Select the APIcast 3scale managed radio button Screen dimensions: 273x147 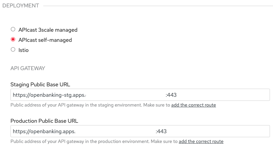[x=13, y=29]
